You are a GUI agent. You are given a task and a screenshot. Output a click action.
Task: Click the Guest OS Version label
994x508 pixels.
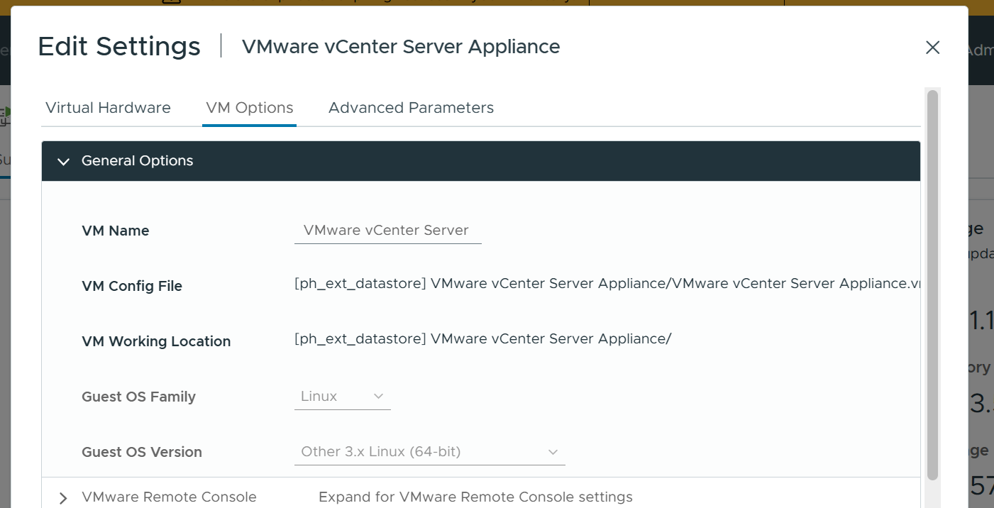(x=142, y=452)
